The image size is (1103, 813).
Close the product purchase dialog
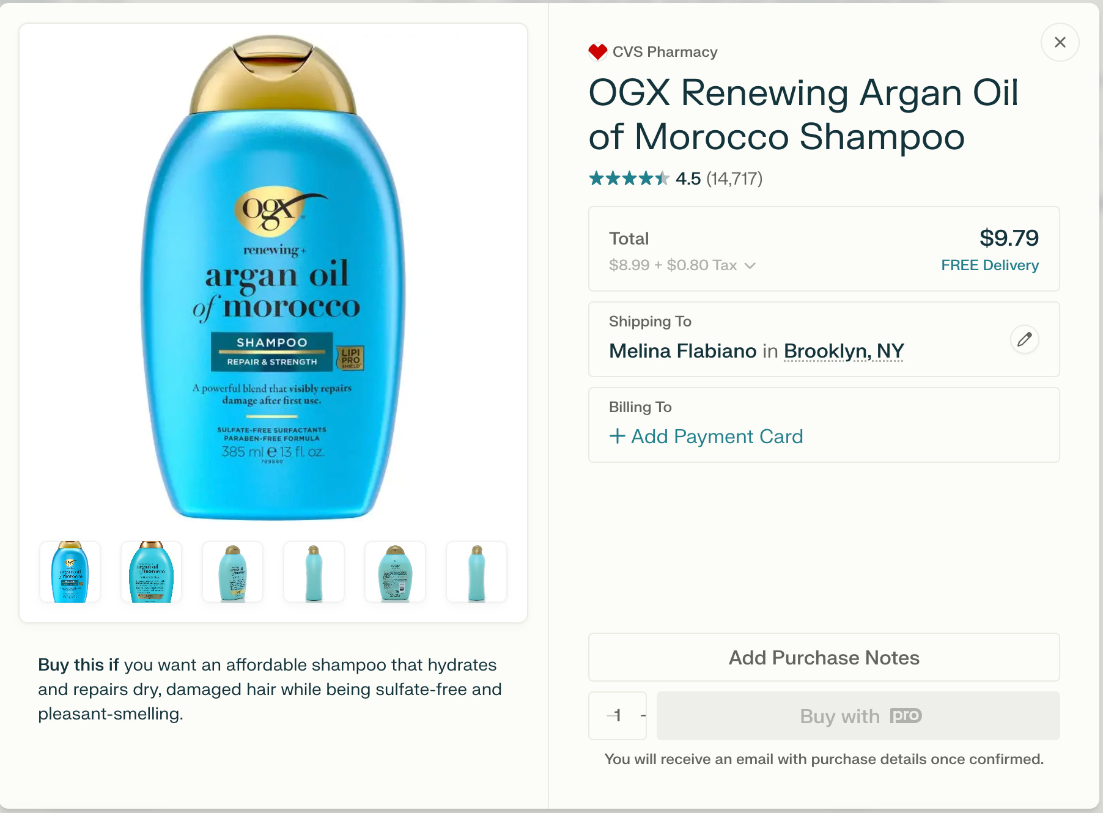click(1060, 42)
